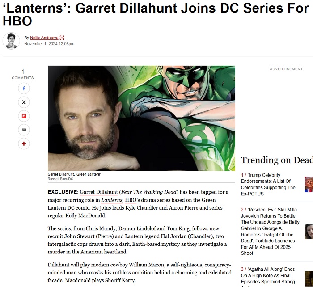The width and height of the screenshot is (313, 287).
Task: Show more sharing options plus icon
Action: point(24,143)
